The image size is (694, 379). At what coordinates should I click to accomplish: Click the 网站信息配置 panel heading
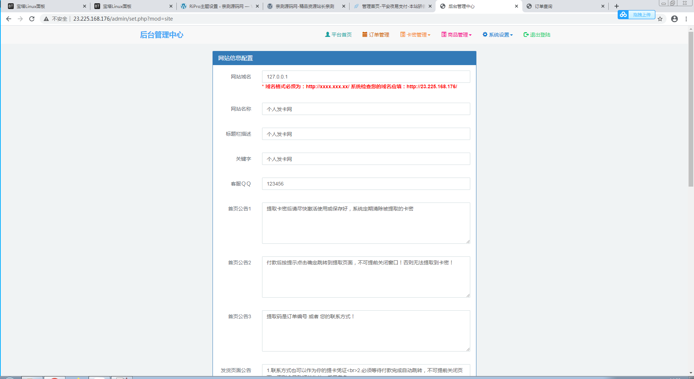[344, 58]
